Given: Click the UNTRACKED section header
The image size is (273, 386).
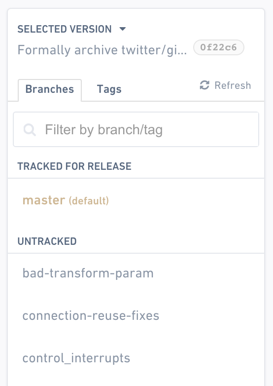Looking at the screenshot, I should [x=47, y=241].
